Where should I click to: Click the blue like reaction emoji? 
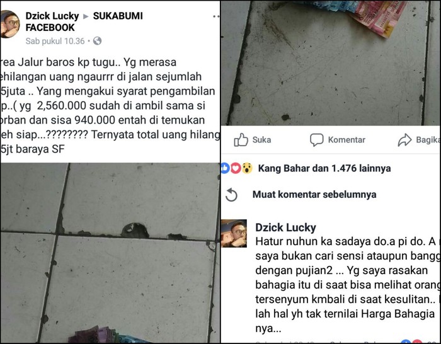(225, 168)
